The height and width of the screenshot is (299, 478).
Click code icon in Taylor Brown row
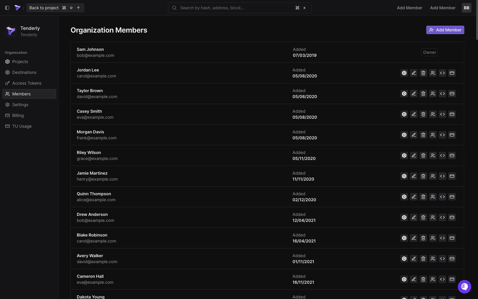click(442, 94)
